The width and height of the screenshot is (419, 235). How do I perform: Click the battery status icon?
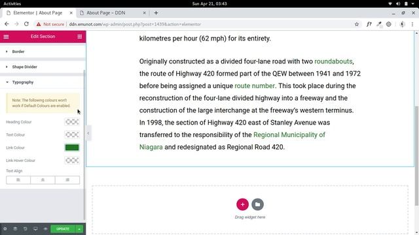(406, 3)
